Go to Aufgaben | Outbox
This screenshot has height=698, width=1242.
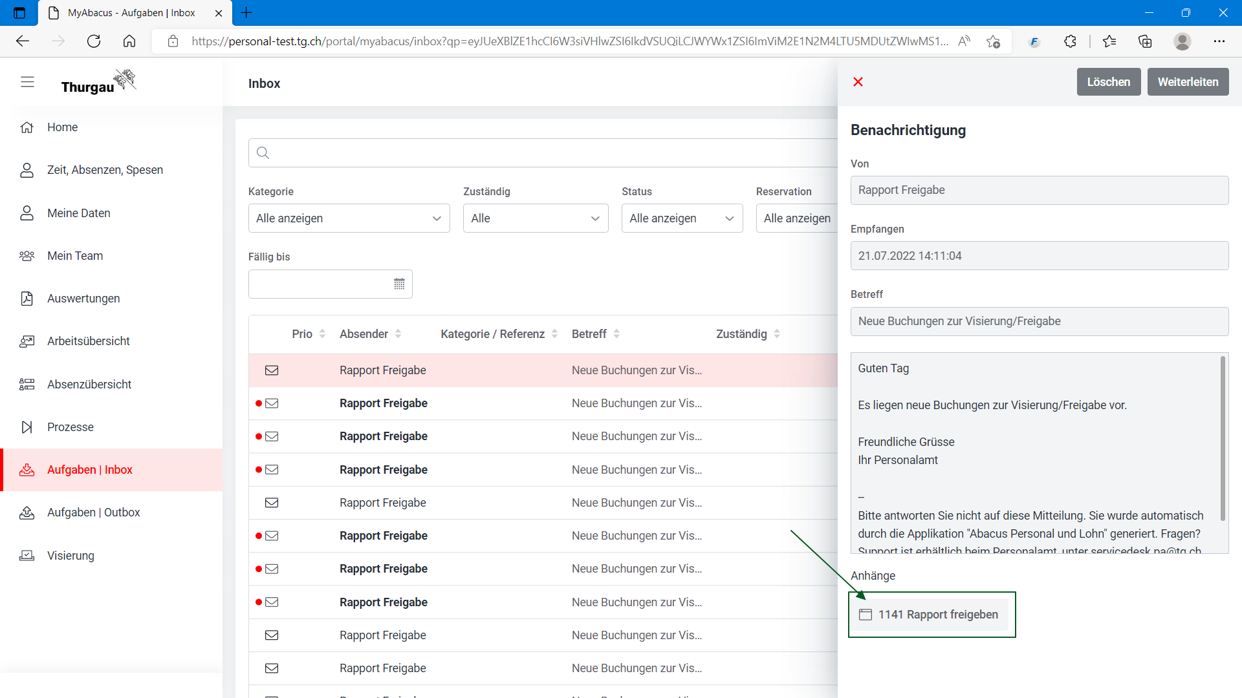point(93,513)
